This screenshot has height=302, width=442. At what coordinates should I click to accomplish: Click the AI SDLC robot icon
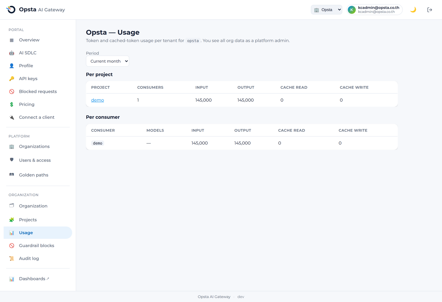coord(12,53)
